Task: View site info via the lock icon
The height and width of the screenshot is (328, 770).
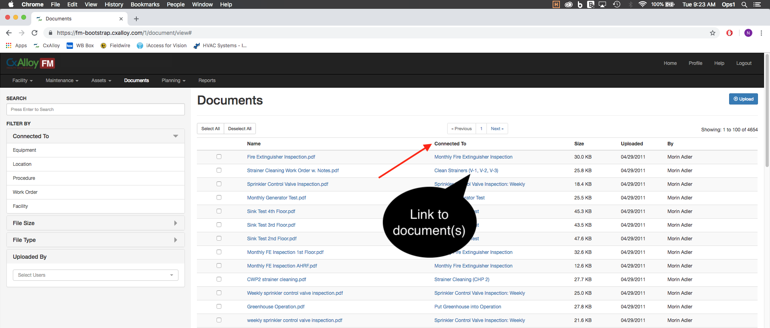Action: tap(50, 33)
